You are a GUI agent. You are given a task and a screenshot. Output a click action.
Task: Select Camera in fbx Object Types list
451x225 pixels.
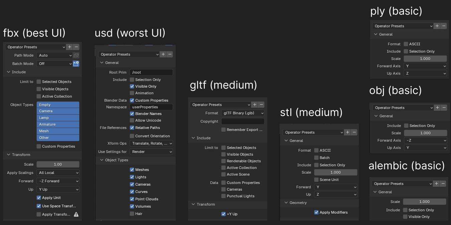coord(58,111)
